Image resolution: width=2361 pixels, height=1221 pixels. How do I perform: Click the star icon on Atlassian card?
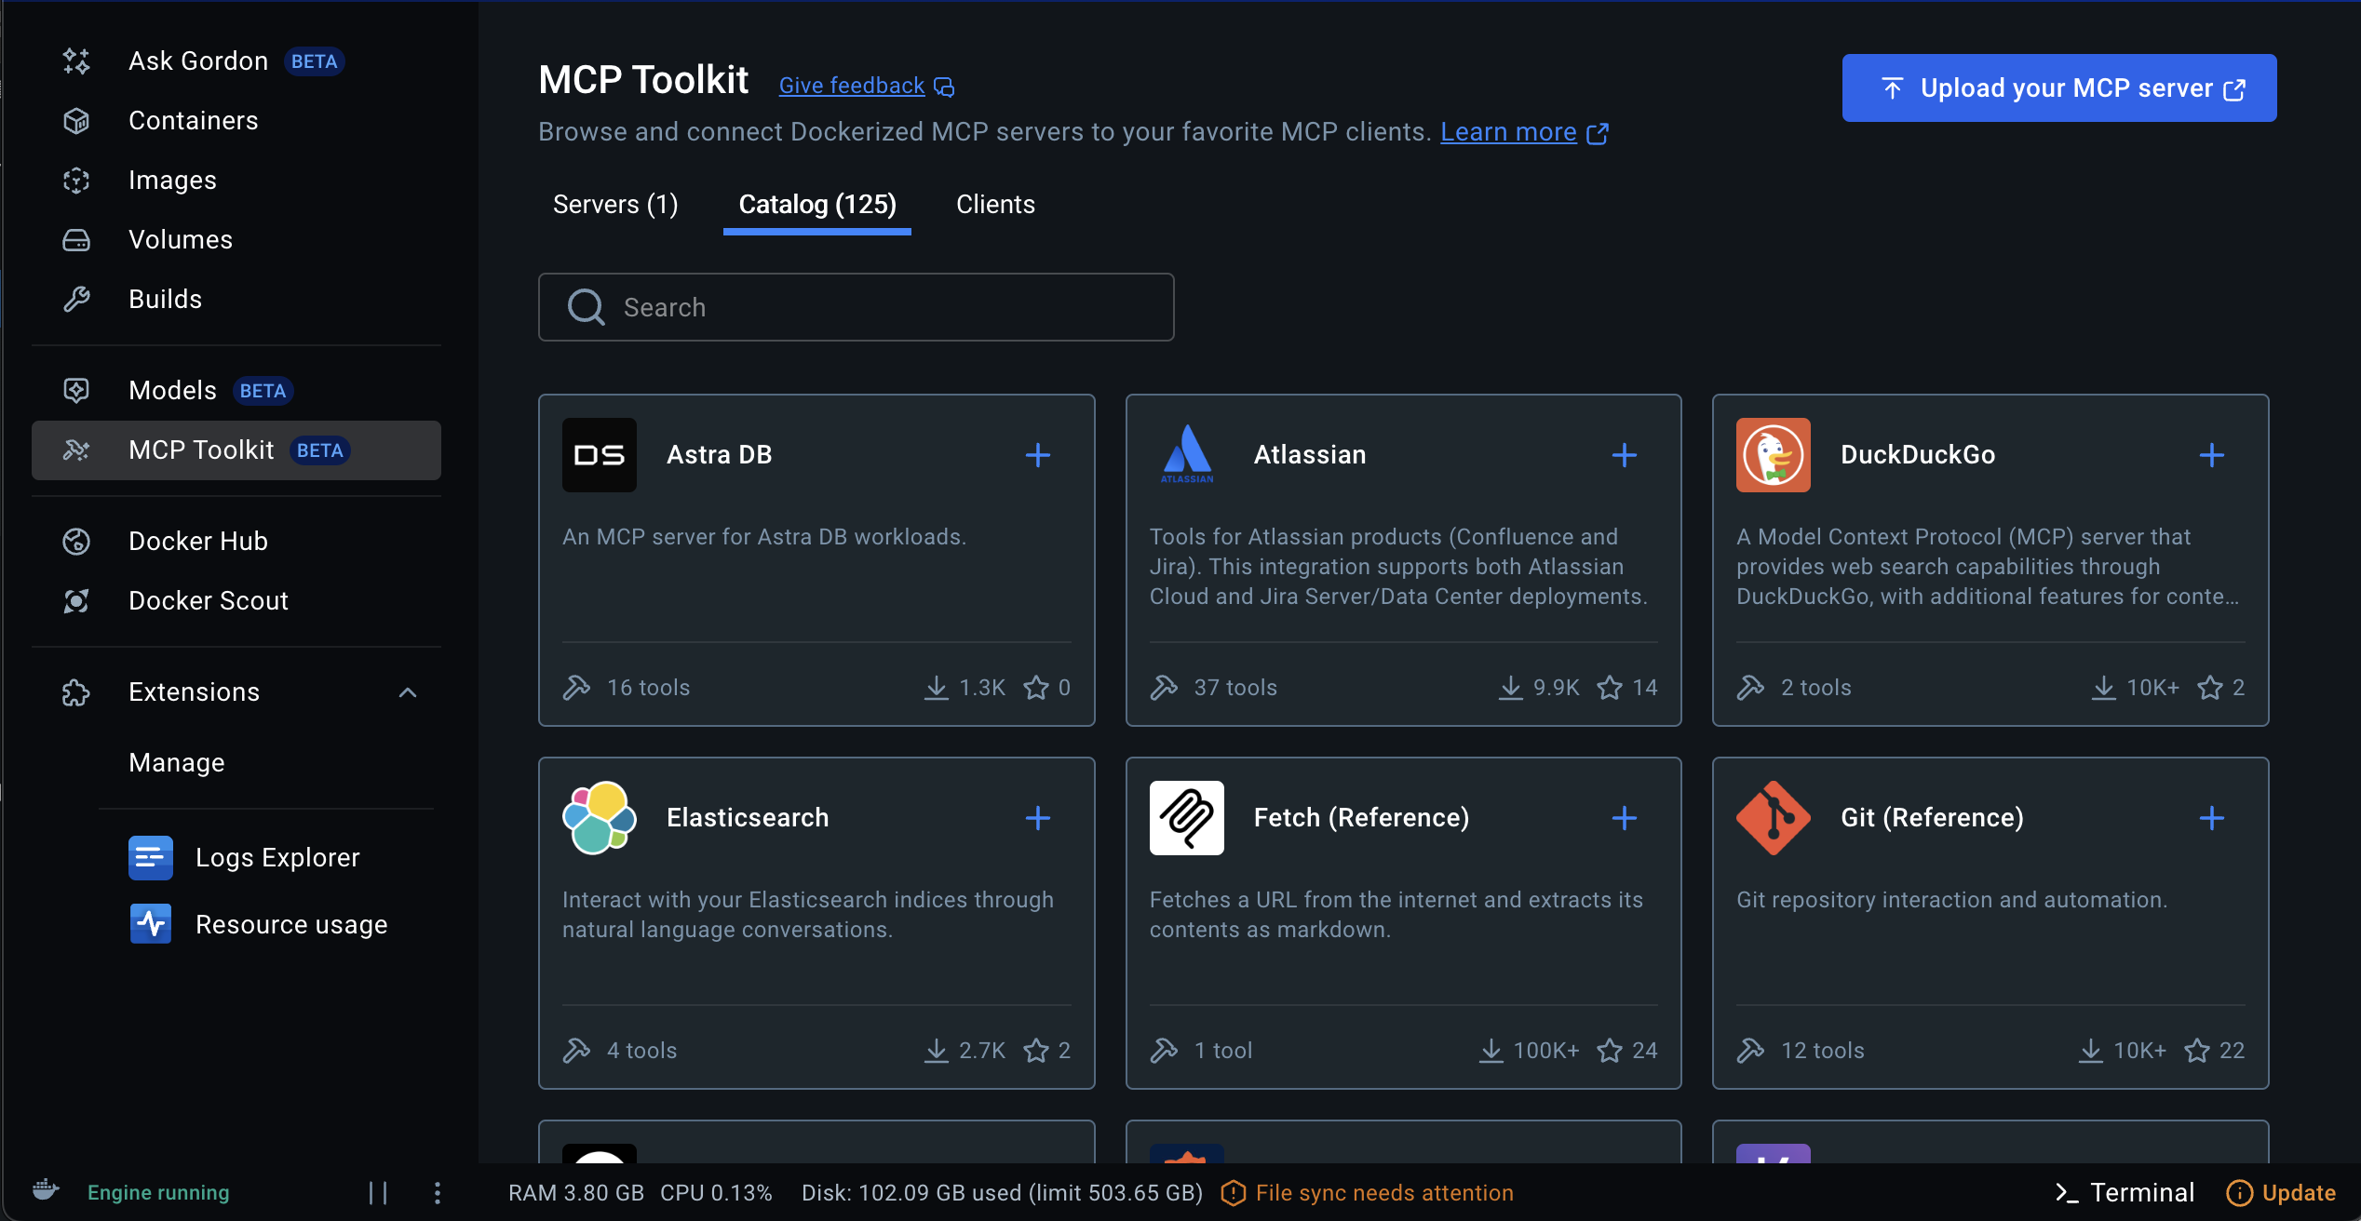pyautogui.click(x=1610, y=688)
